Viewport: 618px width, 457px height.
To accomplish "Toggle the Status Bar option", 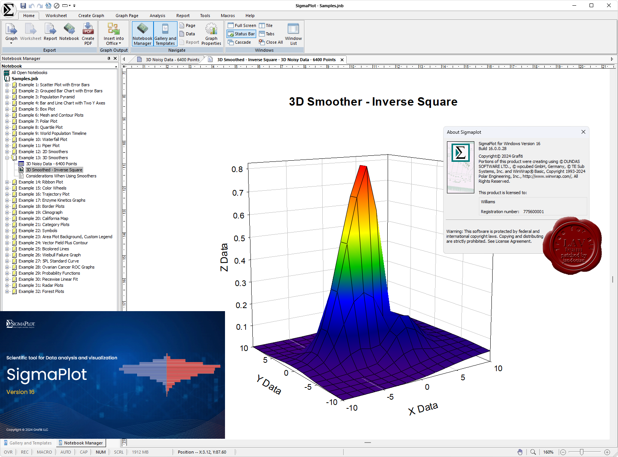I will coord(241,34).
